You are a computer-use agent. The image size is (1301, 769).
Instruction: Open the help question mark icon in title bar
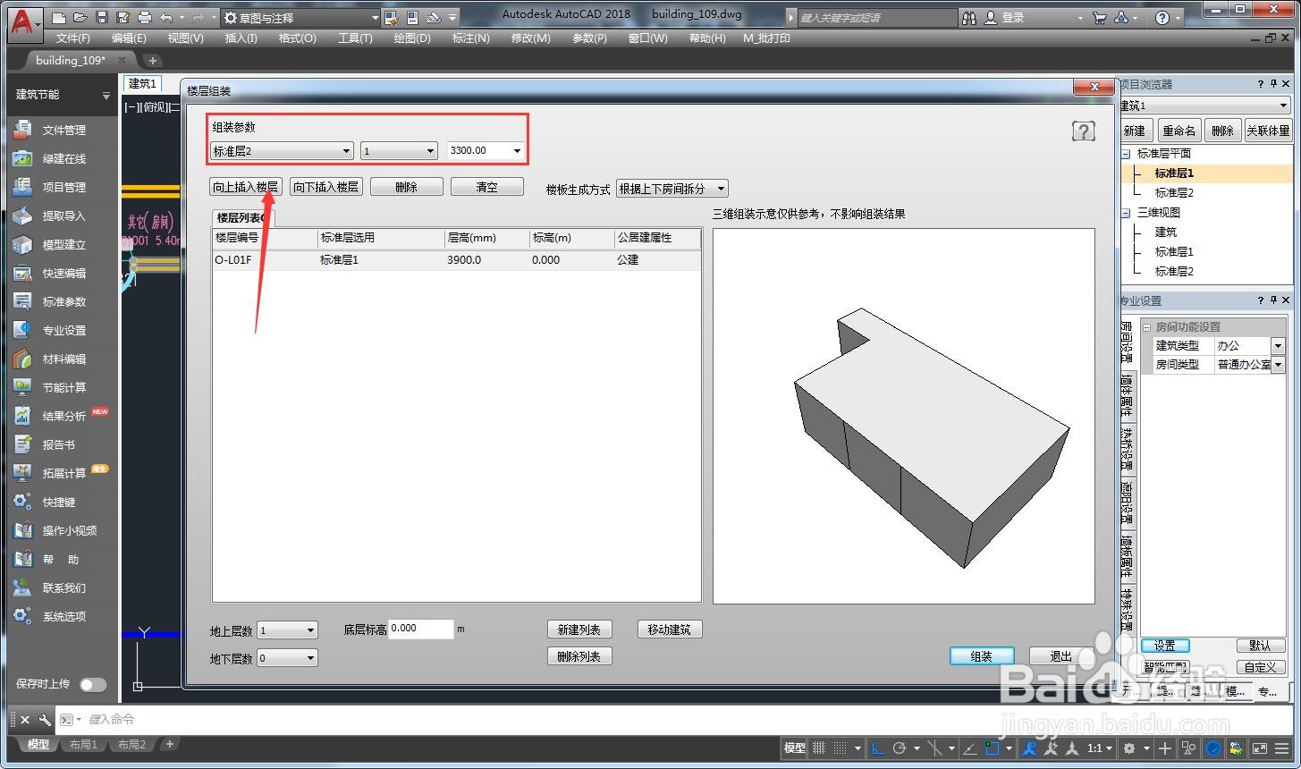[x=1162, y=18]
